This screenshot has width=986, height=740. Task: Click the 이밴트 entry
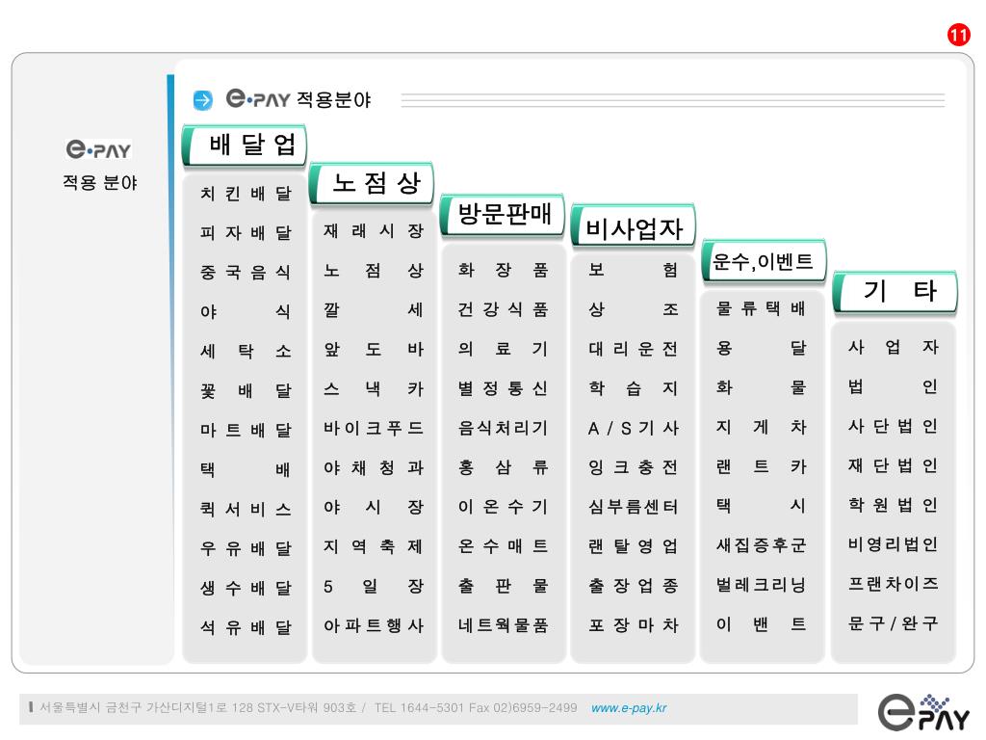761,624
